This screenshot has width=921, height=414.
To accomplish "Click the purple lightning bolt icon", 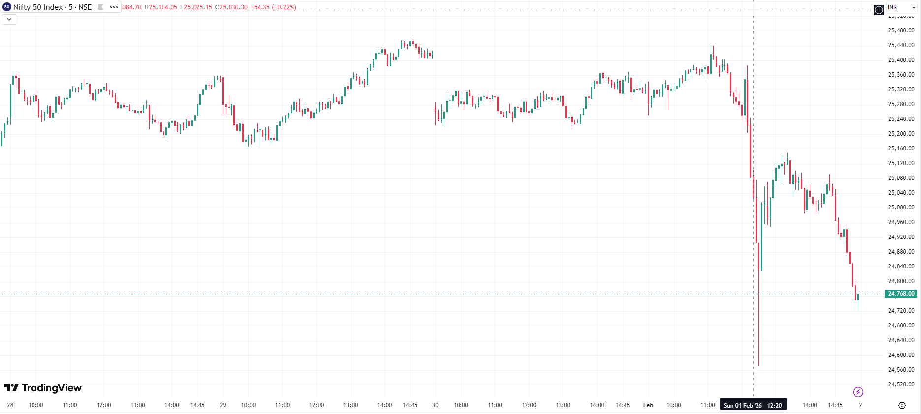I will (x=858, y=392).
